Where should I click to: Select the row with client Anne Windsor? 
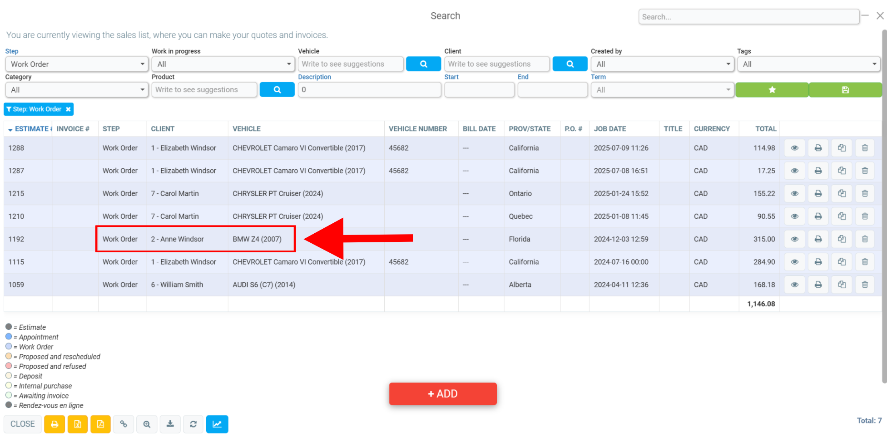pos(443,239)
